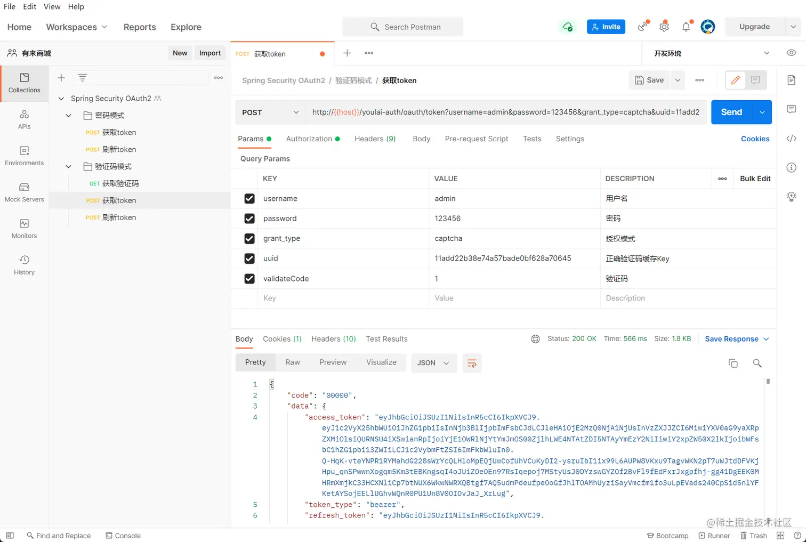The width and height of the screenshot is (806, 542).
Task: Uncheck the validateCode parameter checkbox
Action: click(249, 278)
